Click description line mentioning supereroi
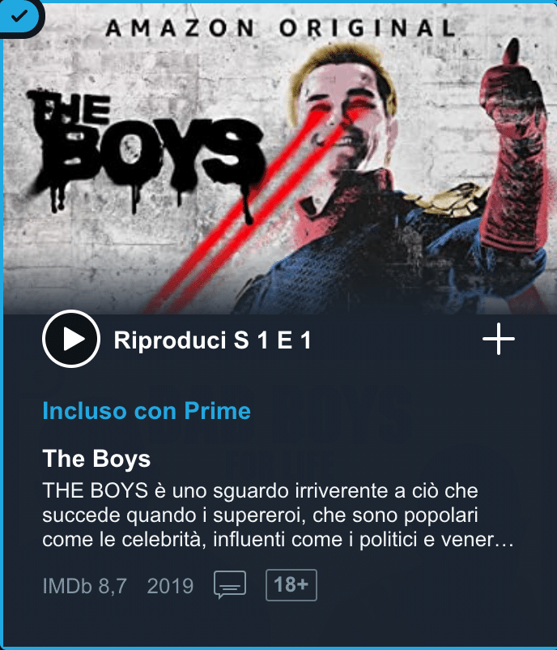This screenshot has height=650, width=557. (260, 515)
